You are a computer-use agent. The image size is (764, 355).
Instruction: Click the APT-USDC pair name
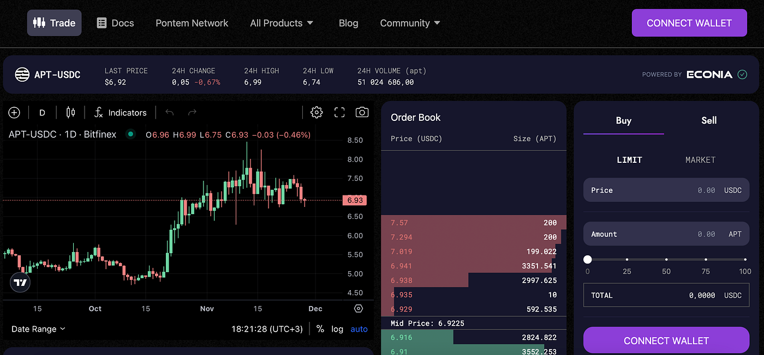[x=57, y=75]
